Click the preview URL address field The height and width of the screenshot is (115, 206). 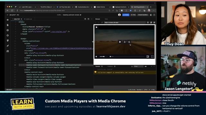(125, 23)
